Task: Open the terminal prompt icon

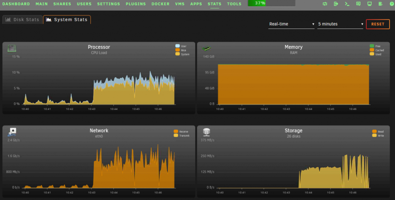Action: click(x=347, y=4)
